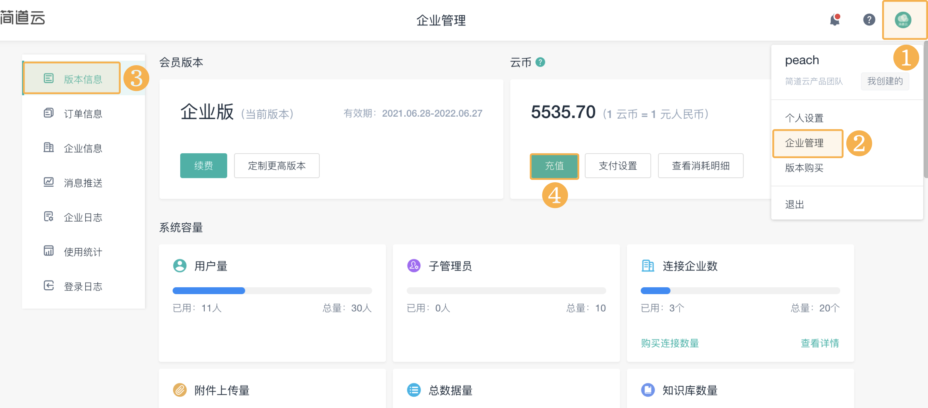The image size is (928, 408).
Task: Click the 企业信息 building icon
Action: tap(48, 148)
